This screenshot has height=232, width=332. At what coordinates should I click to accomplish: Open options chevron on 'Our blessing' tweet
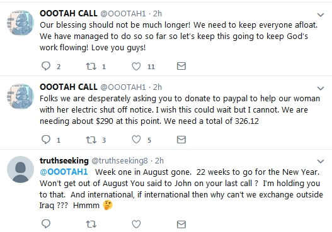[321, 15]
